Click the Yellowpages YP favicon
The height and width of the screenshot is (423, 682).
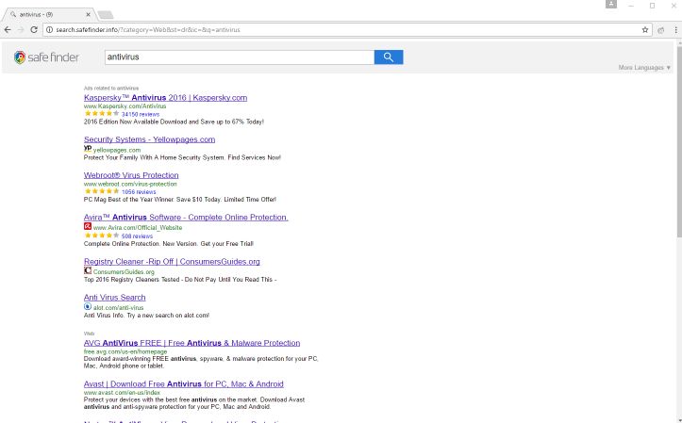pos(88,149)
